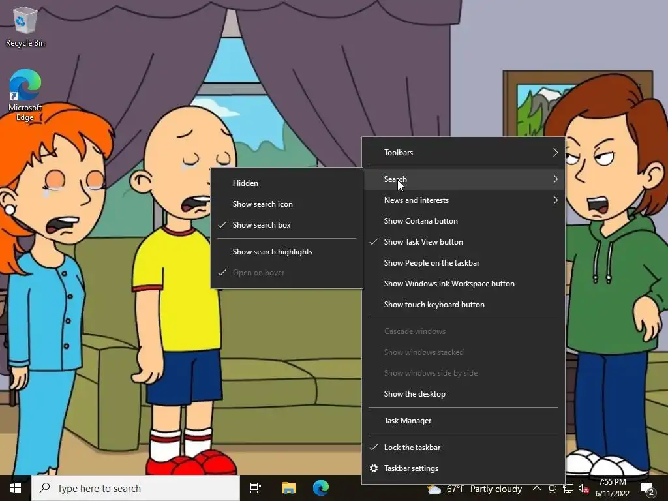Toggle Lock the taskbar
668x501 pixels.
click(x=464, y=448)
